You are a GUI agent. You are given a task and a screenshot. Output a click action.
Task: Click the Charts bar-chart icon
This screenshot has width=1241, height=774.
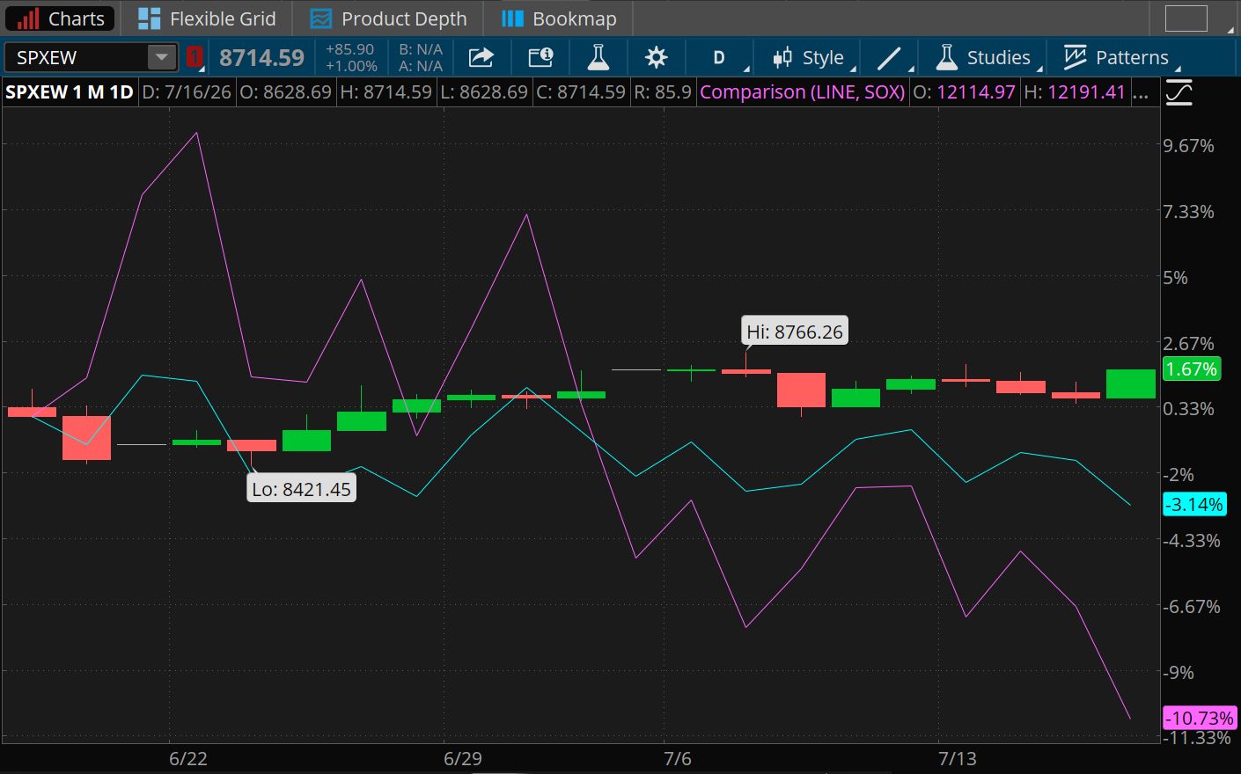(x=28, y=18)
